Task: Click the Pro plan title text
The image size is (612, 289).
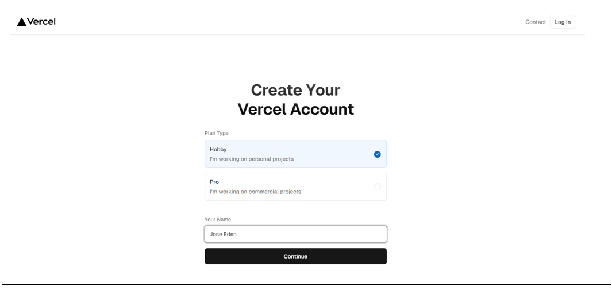Action: tap(214, 182)
